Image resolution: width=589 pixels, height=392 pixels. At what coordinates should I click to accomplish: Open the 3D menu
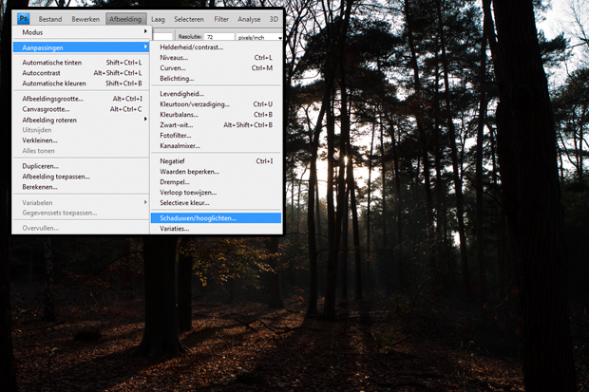click(274, 19)
